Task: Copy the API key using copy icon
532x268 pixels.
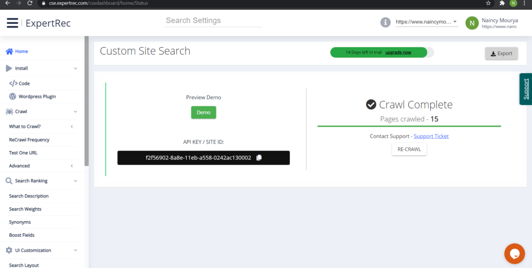Action: pos(259,158)
